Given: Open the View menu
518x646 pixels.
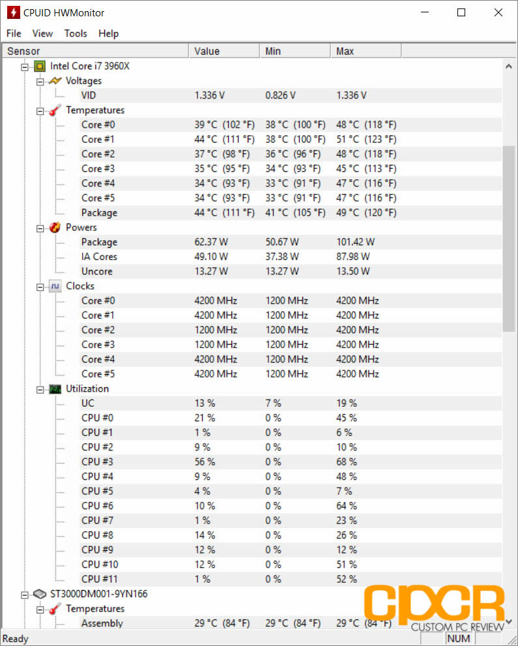Looking at the screenshot, I should click(43, 33).
